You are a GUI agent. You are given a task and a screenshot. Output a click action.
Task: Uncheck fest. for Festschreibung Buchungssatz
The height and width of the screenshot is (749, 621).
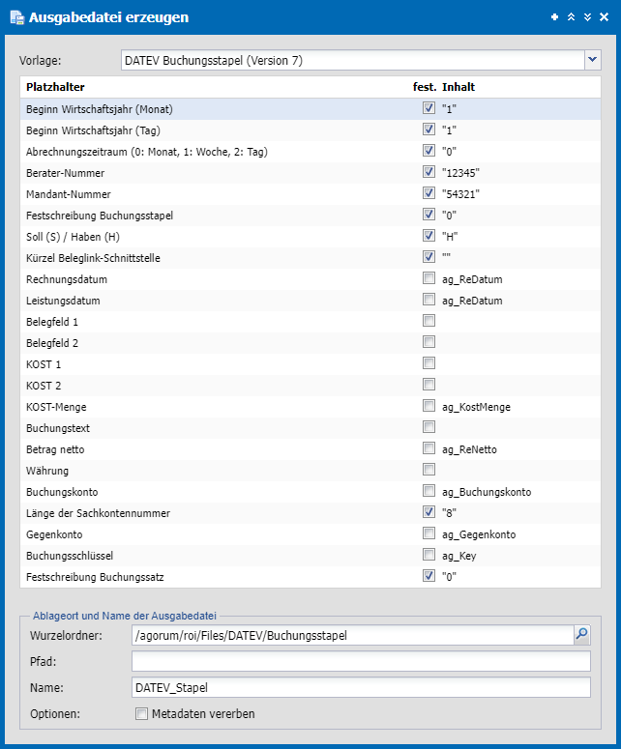pyautogui.click(x=429, y=576)
